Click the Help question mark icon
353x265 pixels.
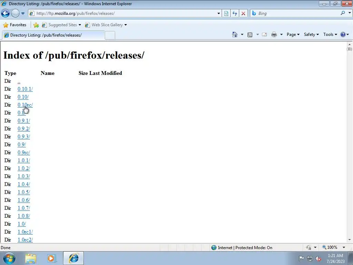coord(343,35)
